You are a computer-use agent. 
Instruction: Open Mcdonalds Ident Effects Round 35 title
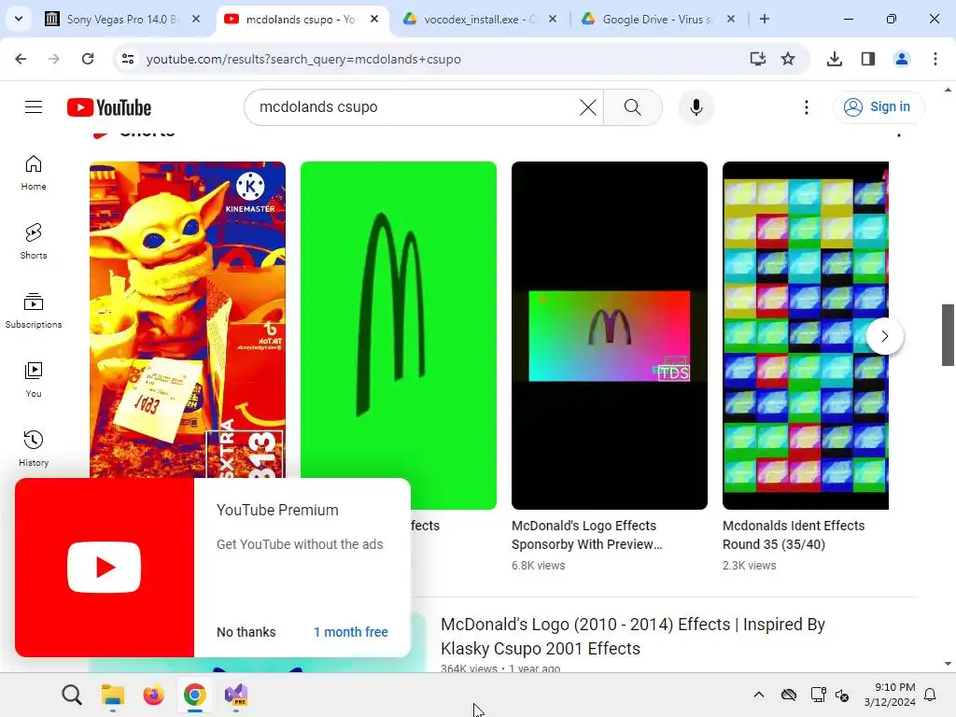(x=794, y=535)
